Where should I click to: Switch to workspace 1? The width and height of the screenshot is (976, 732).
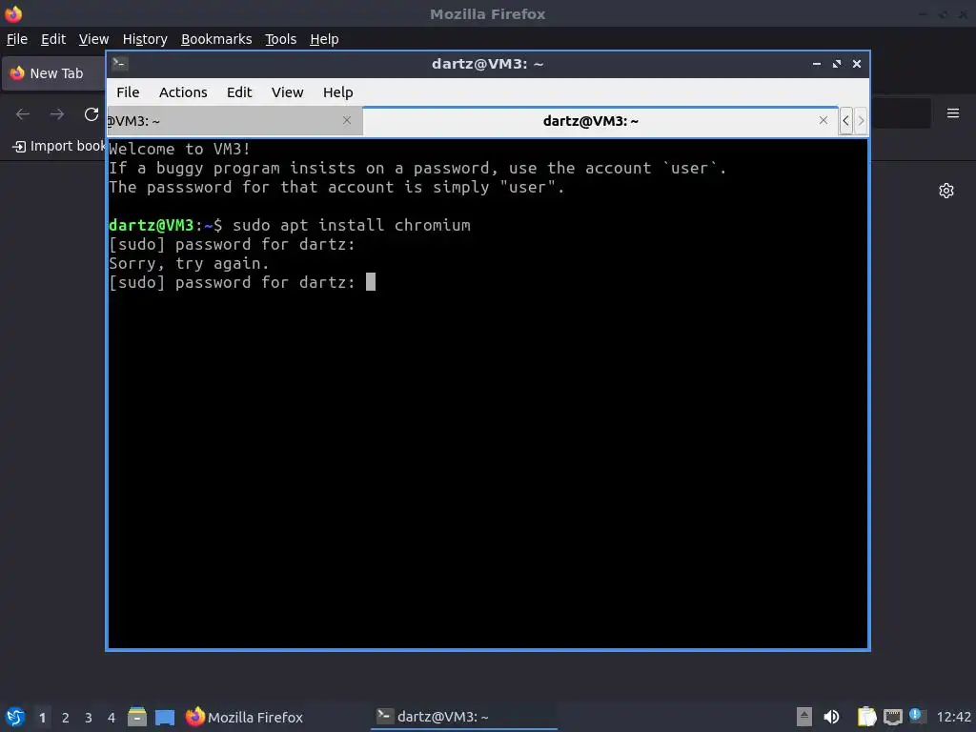pos(42,718)
